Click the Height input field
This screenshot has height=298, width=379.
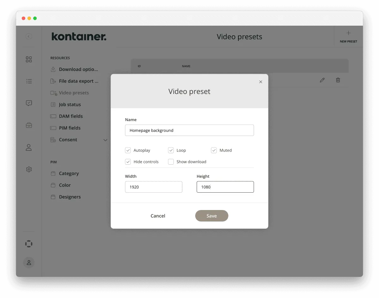pyautogui.click(x=225, y=187)
